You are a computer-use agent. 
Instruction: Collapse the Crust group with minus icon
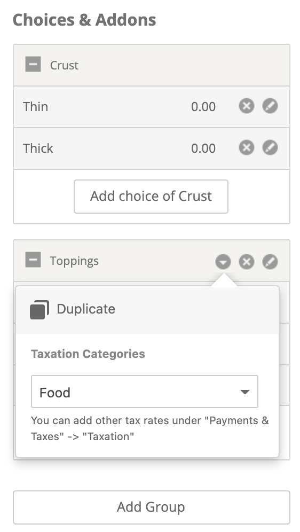tap(33, 65)
